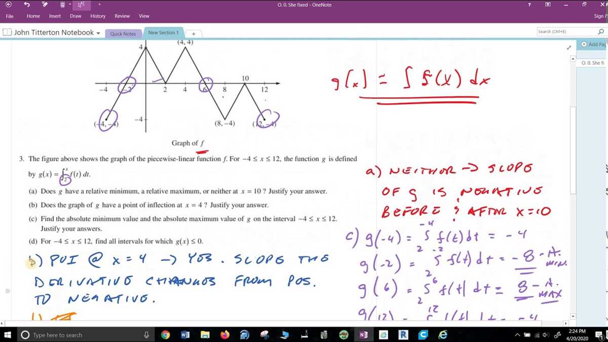Open File Explorer from the taskbar
The width and height of the screenshot is (608, 342).
tap(205, 335)
